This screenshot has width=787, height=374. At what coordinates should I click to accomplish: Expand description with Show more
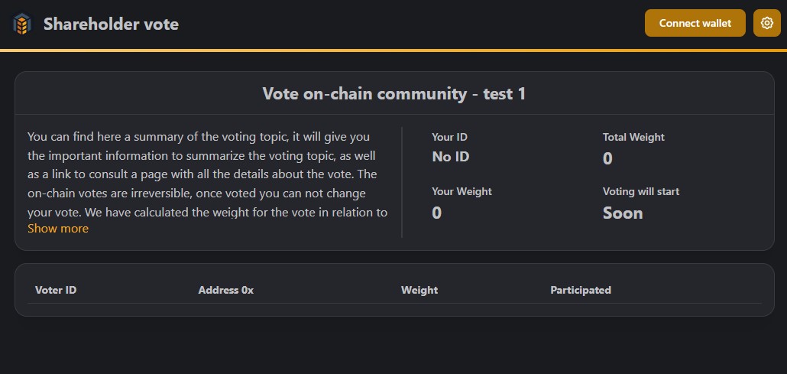pos(58,229)
